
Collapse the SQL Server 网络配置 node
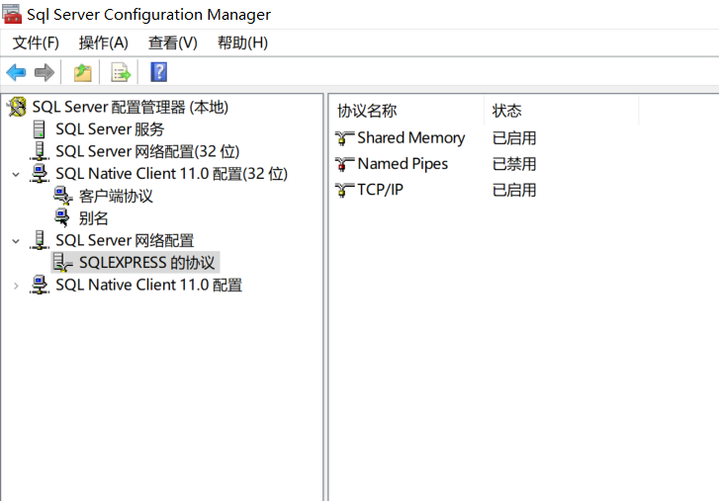pos(16,241)
